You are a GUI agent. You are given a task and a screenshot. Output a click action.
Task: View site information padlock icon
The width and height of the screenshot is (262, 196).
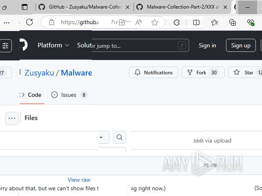[52, 22]
